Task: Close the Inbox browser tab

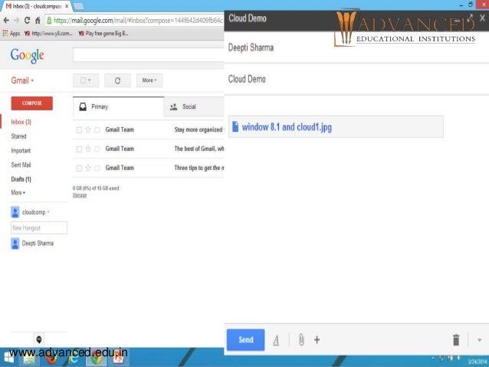Action: click(x=67, y=6)
